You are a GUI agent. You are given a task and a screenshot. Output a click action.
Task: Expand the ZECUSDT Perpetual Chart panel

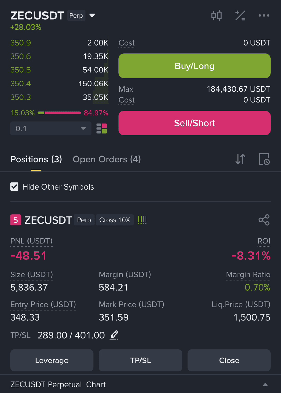pos(265,384)
